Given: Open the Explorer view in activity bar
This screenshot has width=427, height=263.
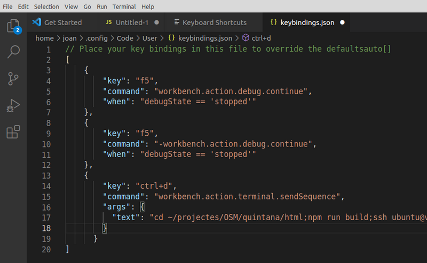Looking at the screenshot, I should [13, 26].
